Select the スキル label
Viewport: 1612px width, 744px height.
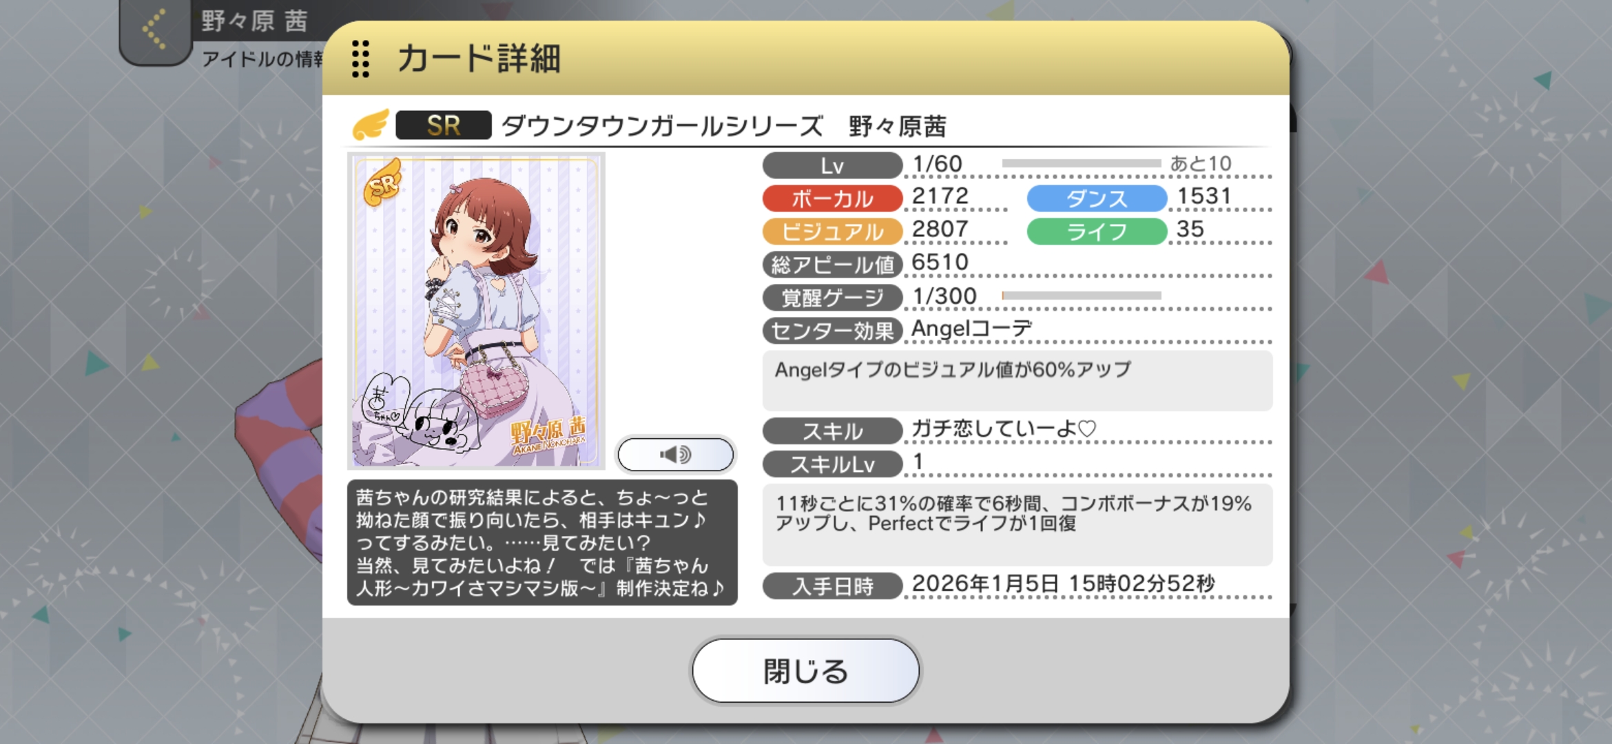(x=832, y=431)
